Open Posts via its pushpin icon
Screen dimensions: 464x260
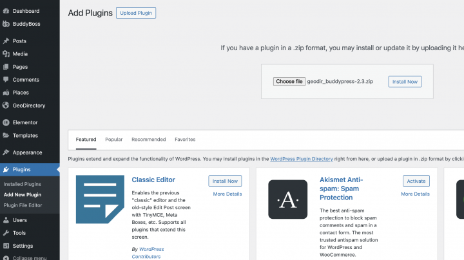pos(6,41)
